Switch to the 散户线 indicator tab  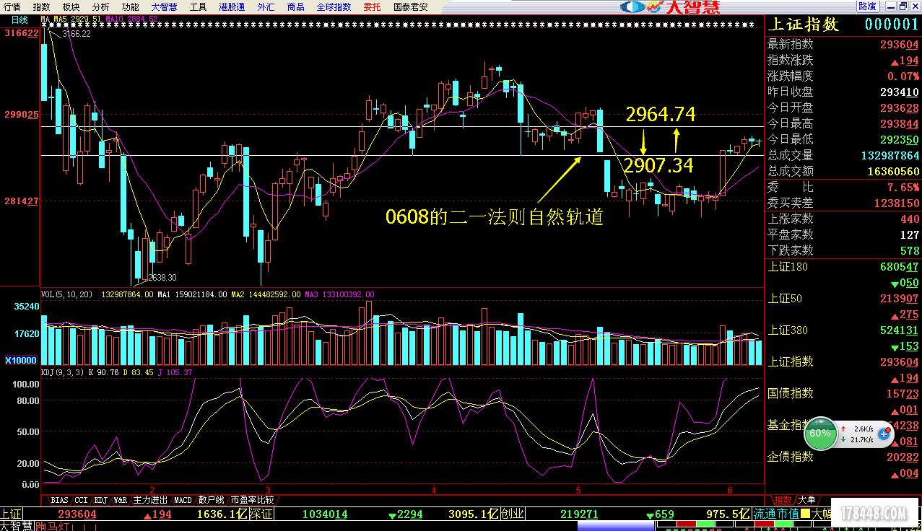click(212, 499)
